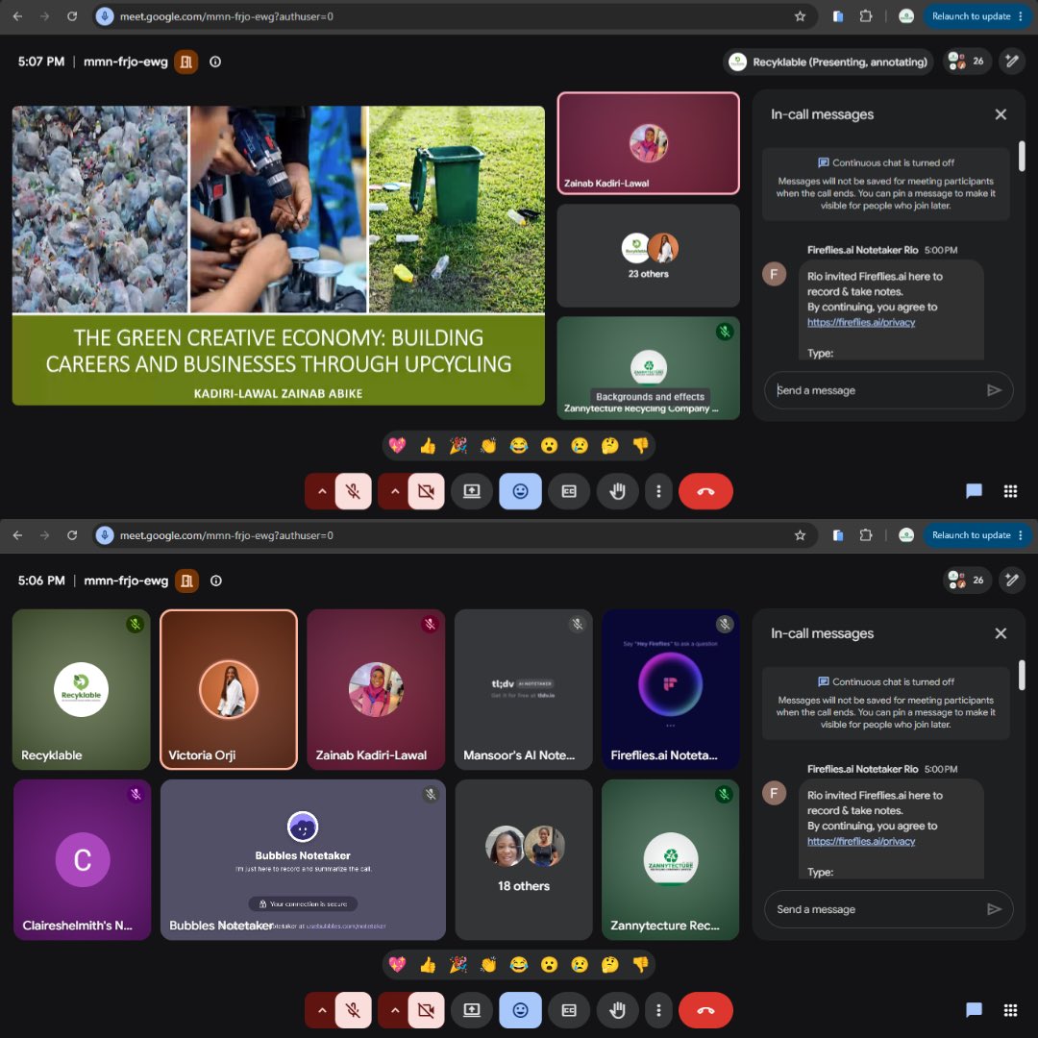This screenshot has width=1038, height=1038.
Task: Send the laughing face reaction in the bottom meeting
Action: pos(518,965)
